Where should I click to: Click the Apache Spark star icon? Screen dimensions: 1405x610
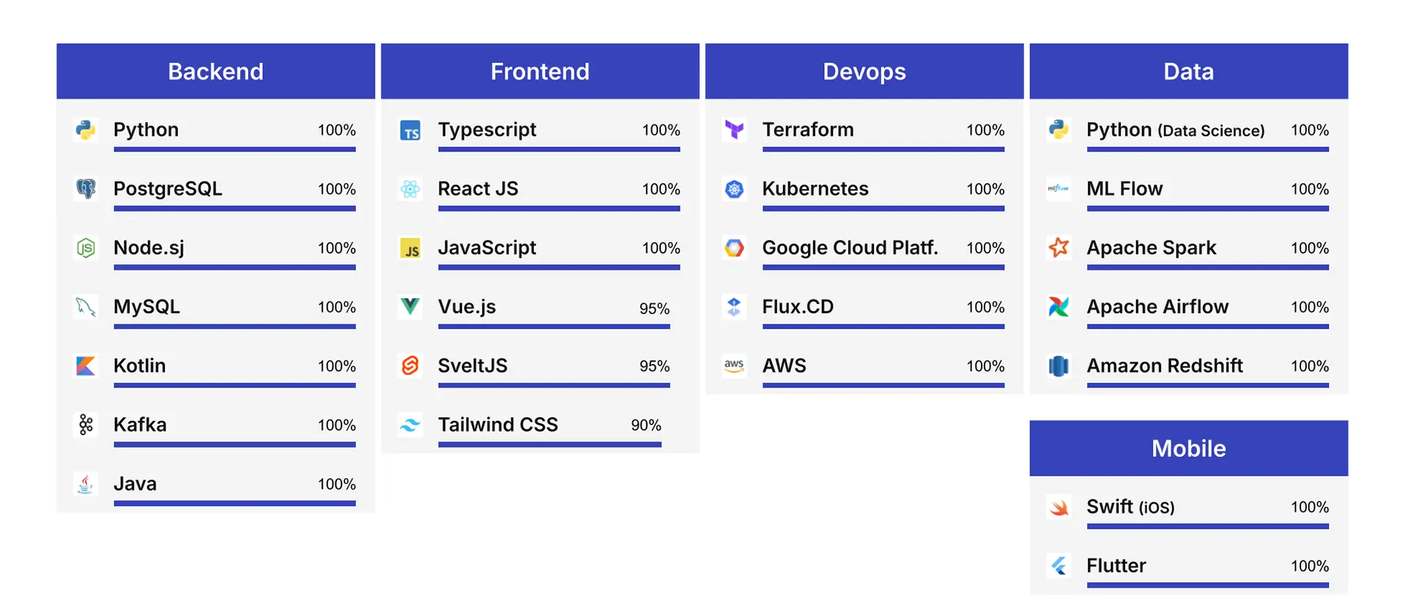[x=1059, y=248]
